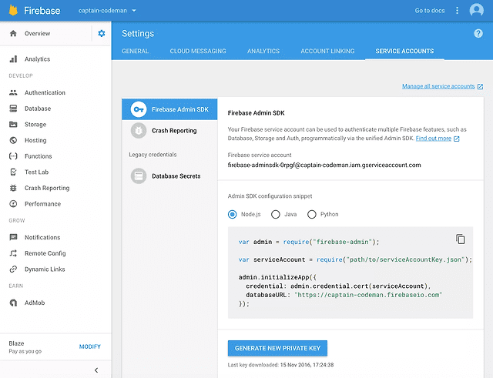Open Authentication from the sidebar

pyautogui.click(x=45, y=92)
